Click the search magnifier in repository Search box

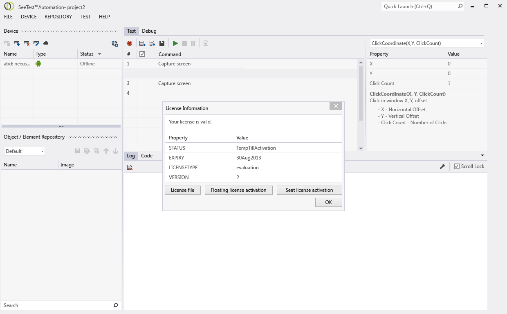click(x=116, y=305)
